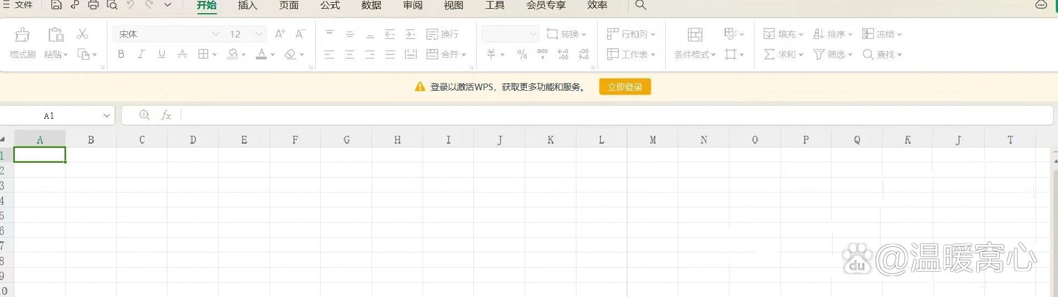This screenshot has height=297, width=1058.
Task: Click the Cut scissors icon
Action: point(83,34)
